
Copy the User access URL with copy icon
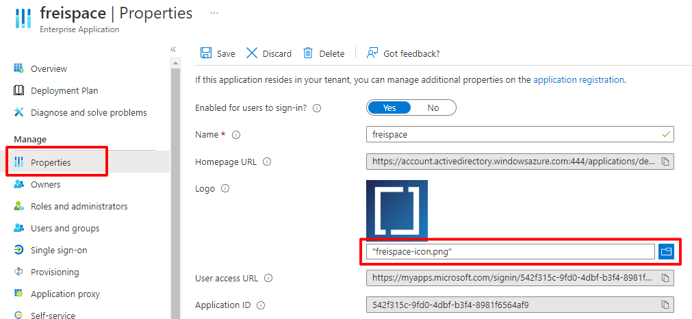[665, 278]
